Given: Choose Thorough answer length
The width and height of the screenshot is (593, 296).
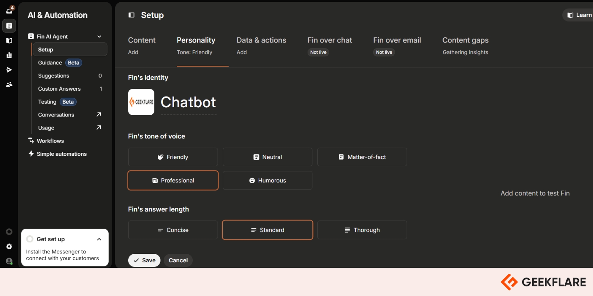Looking at the screenshot, I should tap(362, 230).
